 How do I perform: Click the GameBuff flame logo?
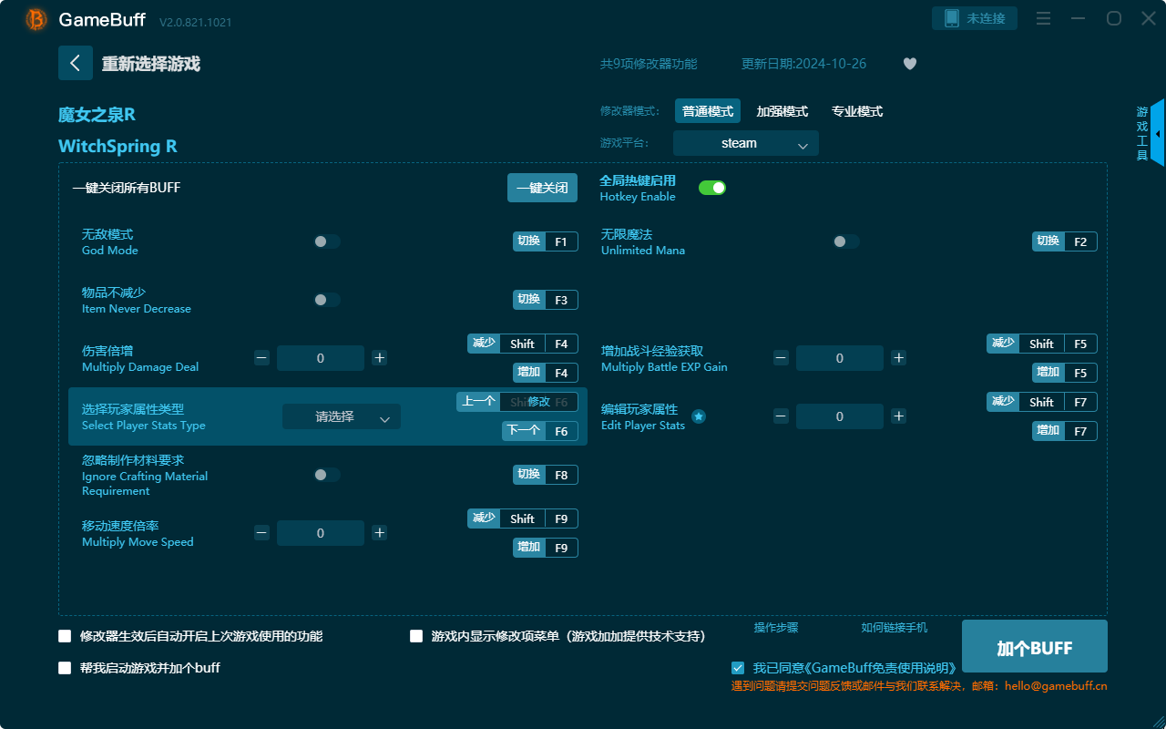coord(35,18)
